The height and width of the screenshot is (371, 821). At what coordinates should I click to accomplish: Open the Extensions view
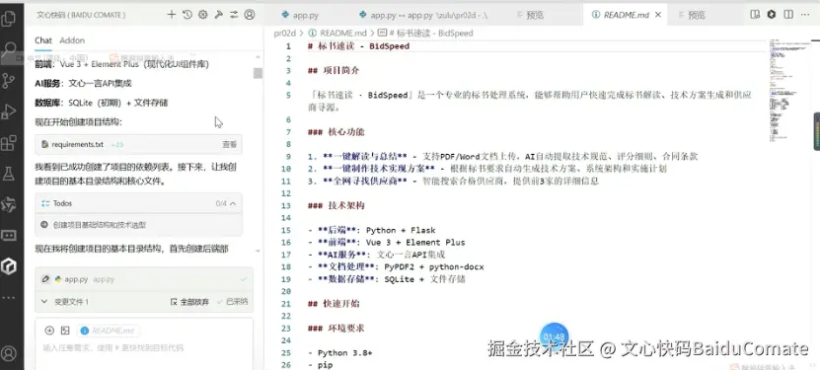tap(9, 142)
